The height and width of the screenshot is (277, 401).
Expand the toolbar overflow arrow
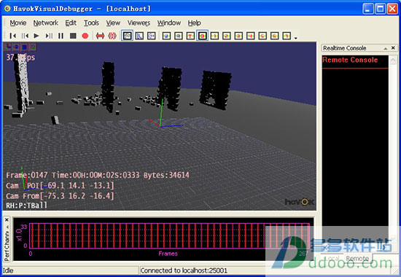pyautogui.click(x=295, y=38)
